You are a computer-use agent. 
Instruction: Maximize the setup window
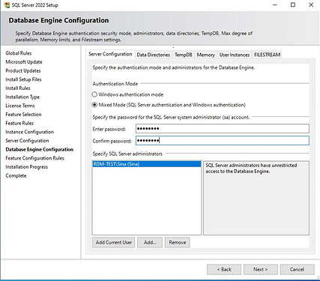293,4
